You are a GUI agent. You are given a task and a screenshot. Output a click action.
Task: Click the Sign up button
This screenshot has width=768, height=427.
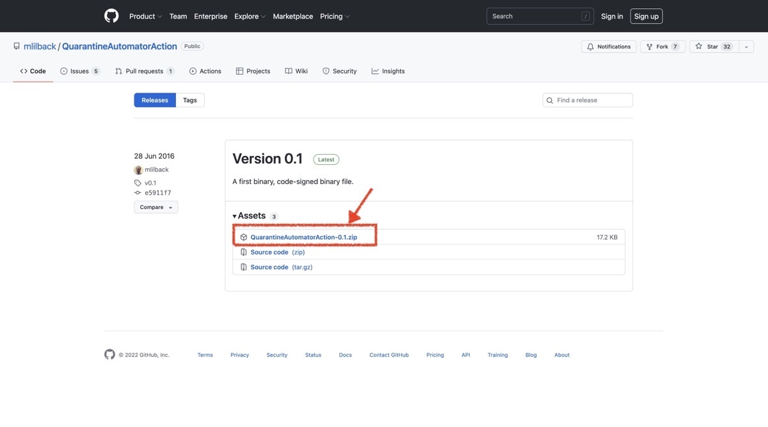point(646,17)
